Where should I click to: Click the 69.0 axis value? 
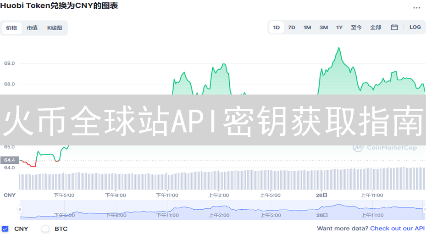pos(9,63)
